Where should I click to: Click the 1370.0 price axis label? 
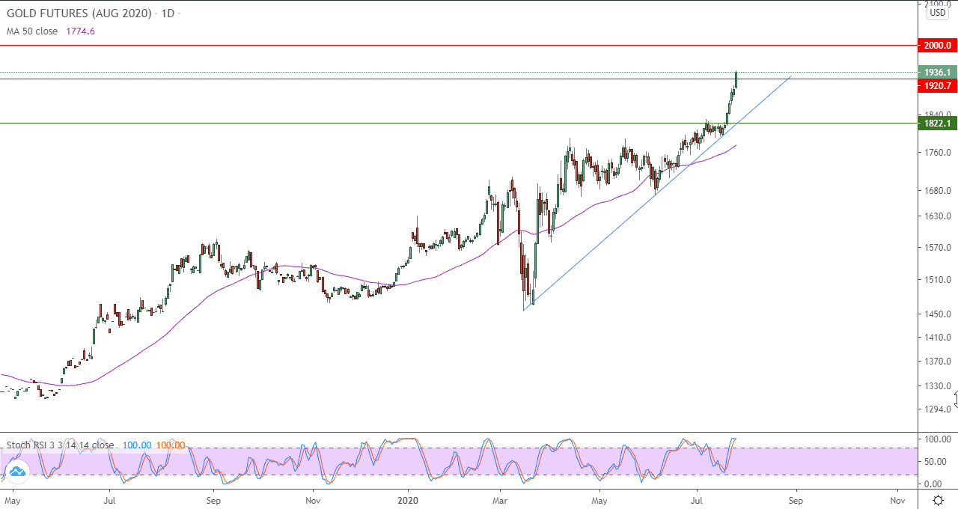(937, 362)
